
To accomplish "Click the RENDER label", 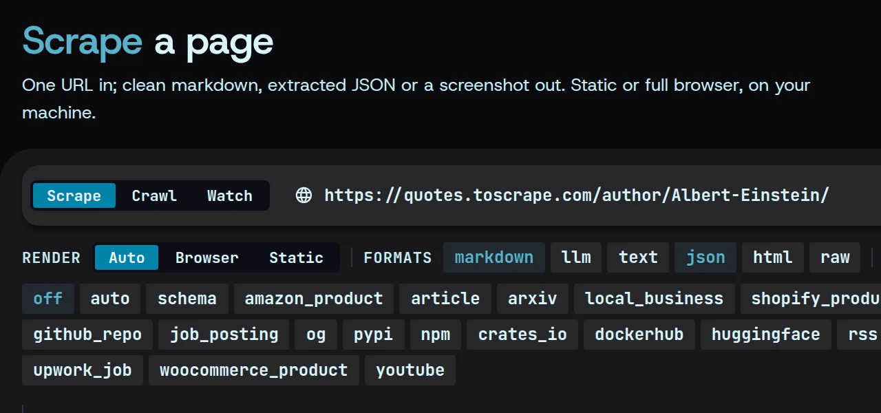I will click(52, 258).
